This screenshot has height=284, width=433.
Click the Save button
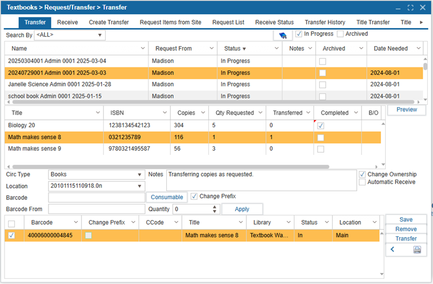coord(406,219)
